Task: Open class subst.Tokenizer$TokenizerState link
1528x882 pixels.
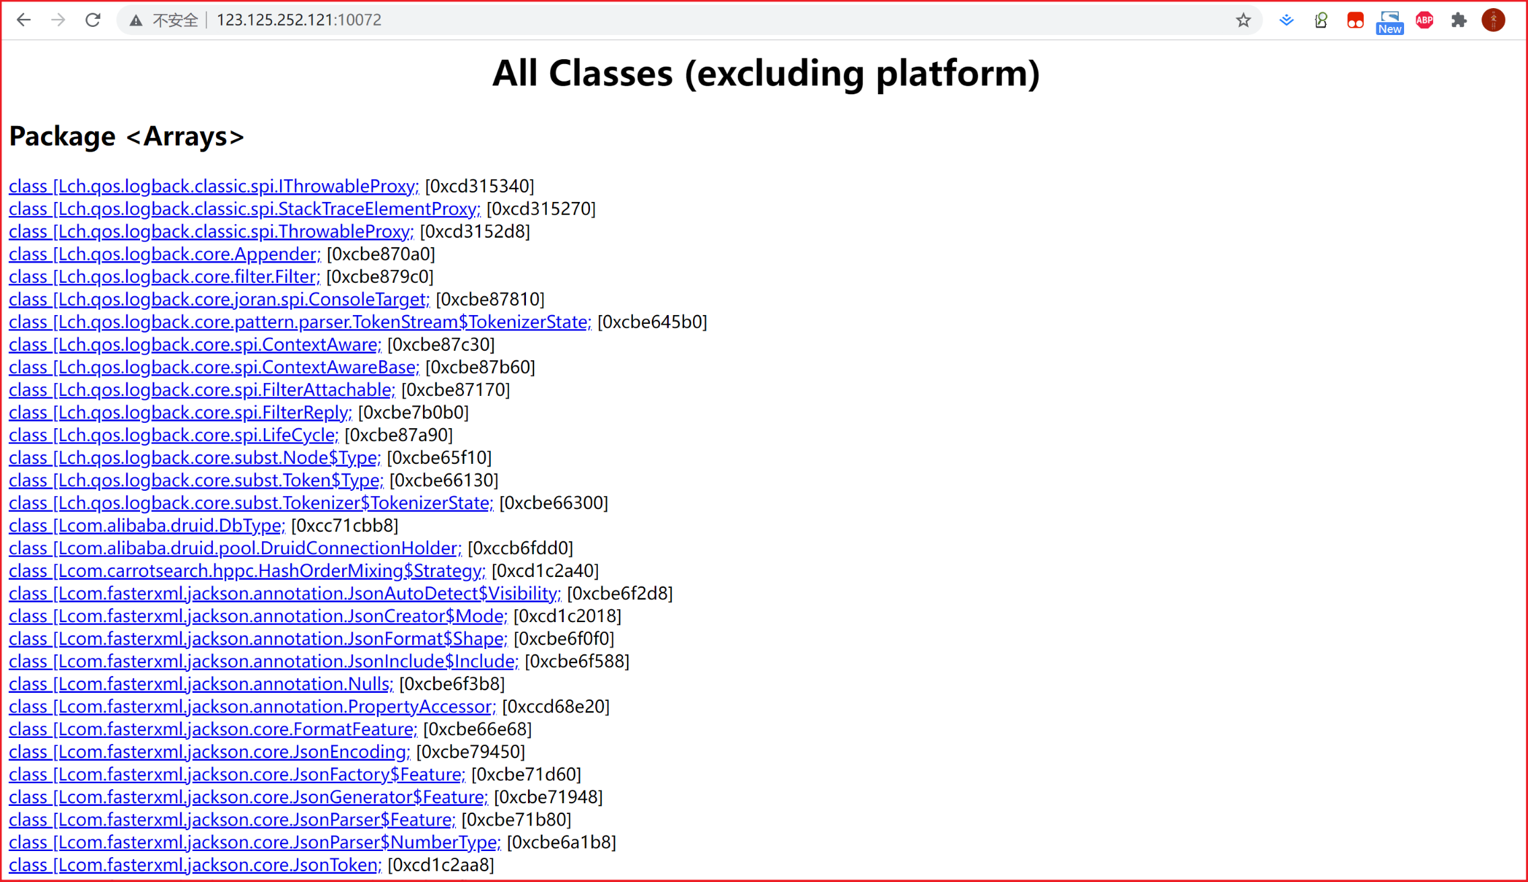Action: [x=251, y=503]
